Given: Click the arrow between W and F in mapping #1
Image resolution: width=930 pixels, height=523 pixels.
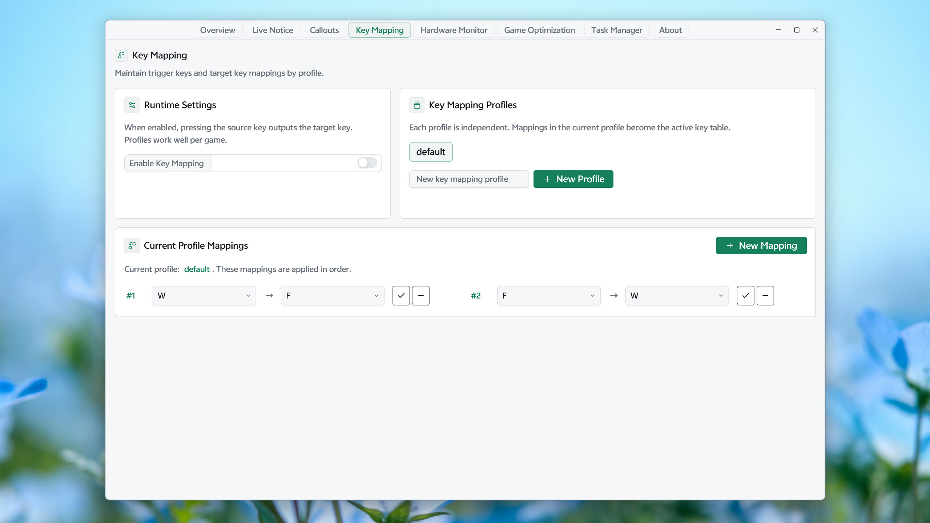Looking at the screenshot, I should [x=269, y=296].
